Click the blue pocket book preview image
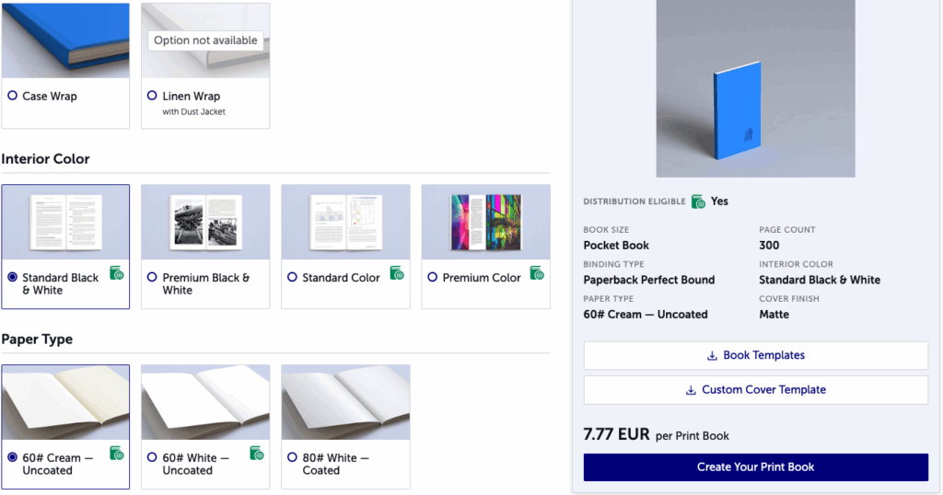This screenshot has height=495, width=943. tap(756, 88)
